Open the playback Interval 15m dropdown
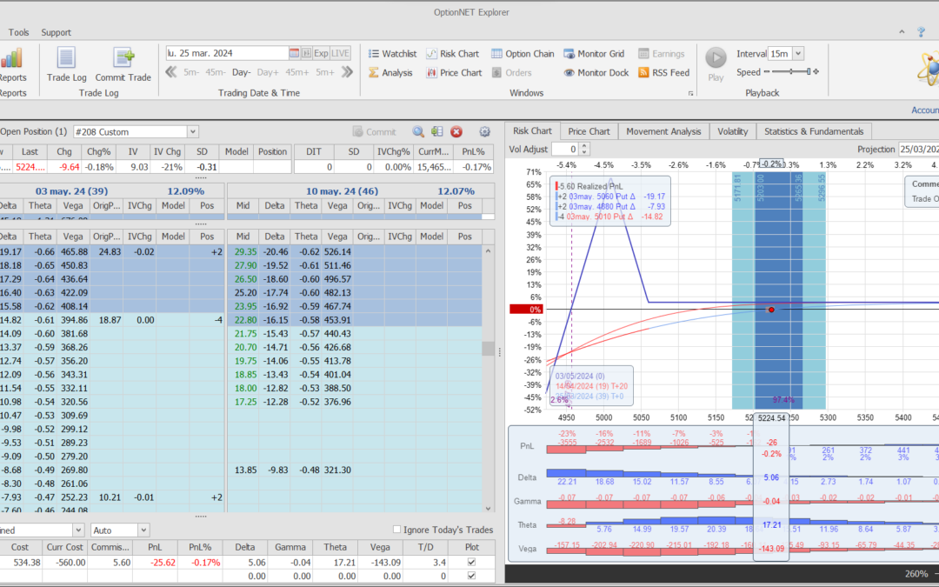This screenshot has height=587, width=939. [x=798, y=54]
